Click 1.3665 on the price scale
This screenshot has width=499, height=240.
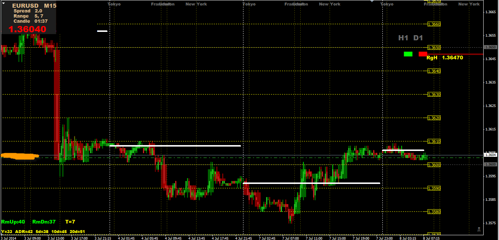[x=491, y=12]
